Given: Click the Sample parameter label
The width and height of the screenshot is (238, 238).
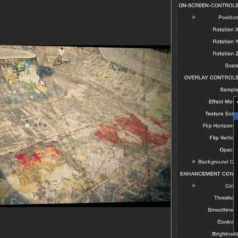Looking at the screenshot, I should pos(229,89).
